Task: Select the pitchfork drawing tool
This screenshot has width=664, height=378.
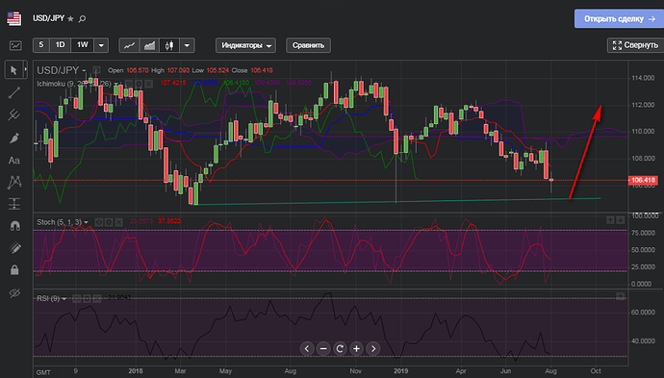Action: tap(14, 114)
